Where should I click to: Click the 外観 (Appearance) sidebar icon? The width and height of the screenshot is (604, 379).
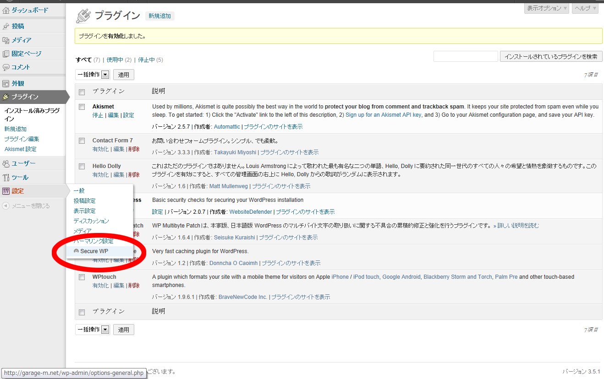coord(6,84)
